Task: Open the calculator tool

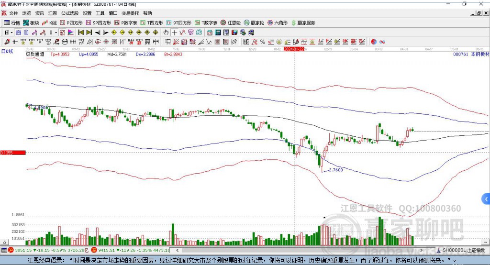Action: [218, 33]
